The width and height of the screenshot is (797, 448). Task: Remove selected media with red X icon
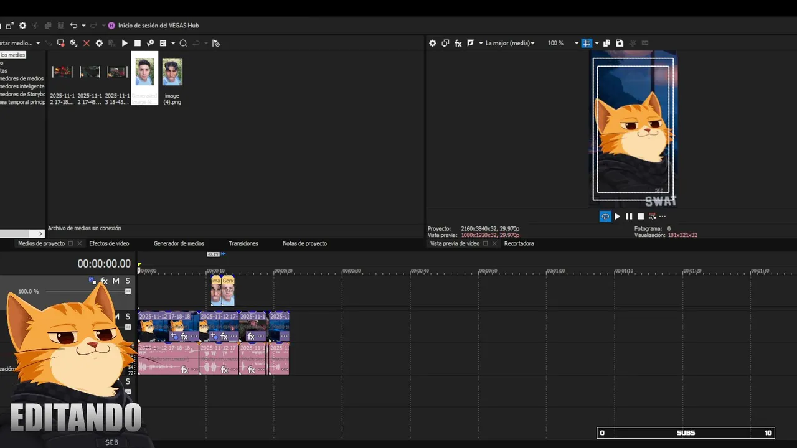click(x=87, y=43)
